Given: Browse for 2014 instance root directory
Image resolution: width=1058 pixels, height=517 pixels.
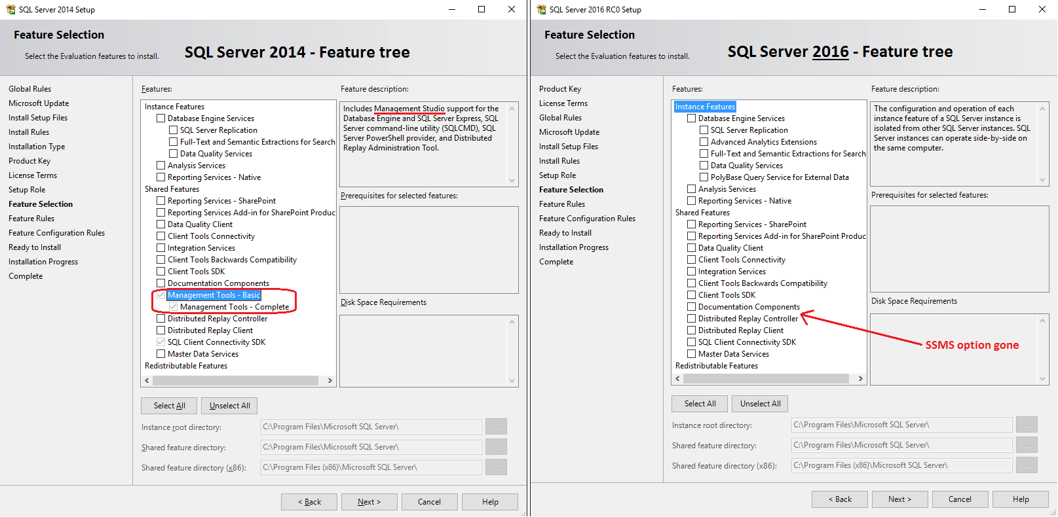Looking at the screenshot, I should 497,427.
